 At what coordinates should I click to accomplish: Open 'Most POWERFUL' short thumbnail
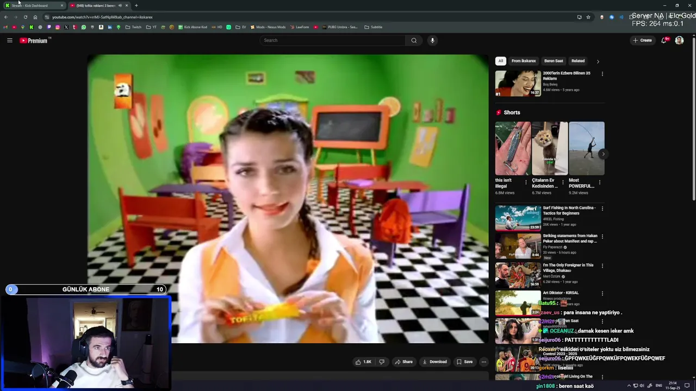pos(587,148)
